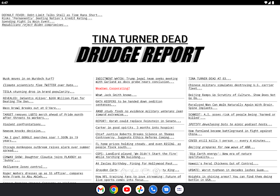Launch Chrome from the taskbar
Screen dimensions: 280x196
pos(114,189)
